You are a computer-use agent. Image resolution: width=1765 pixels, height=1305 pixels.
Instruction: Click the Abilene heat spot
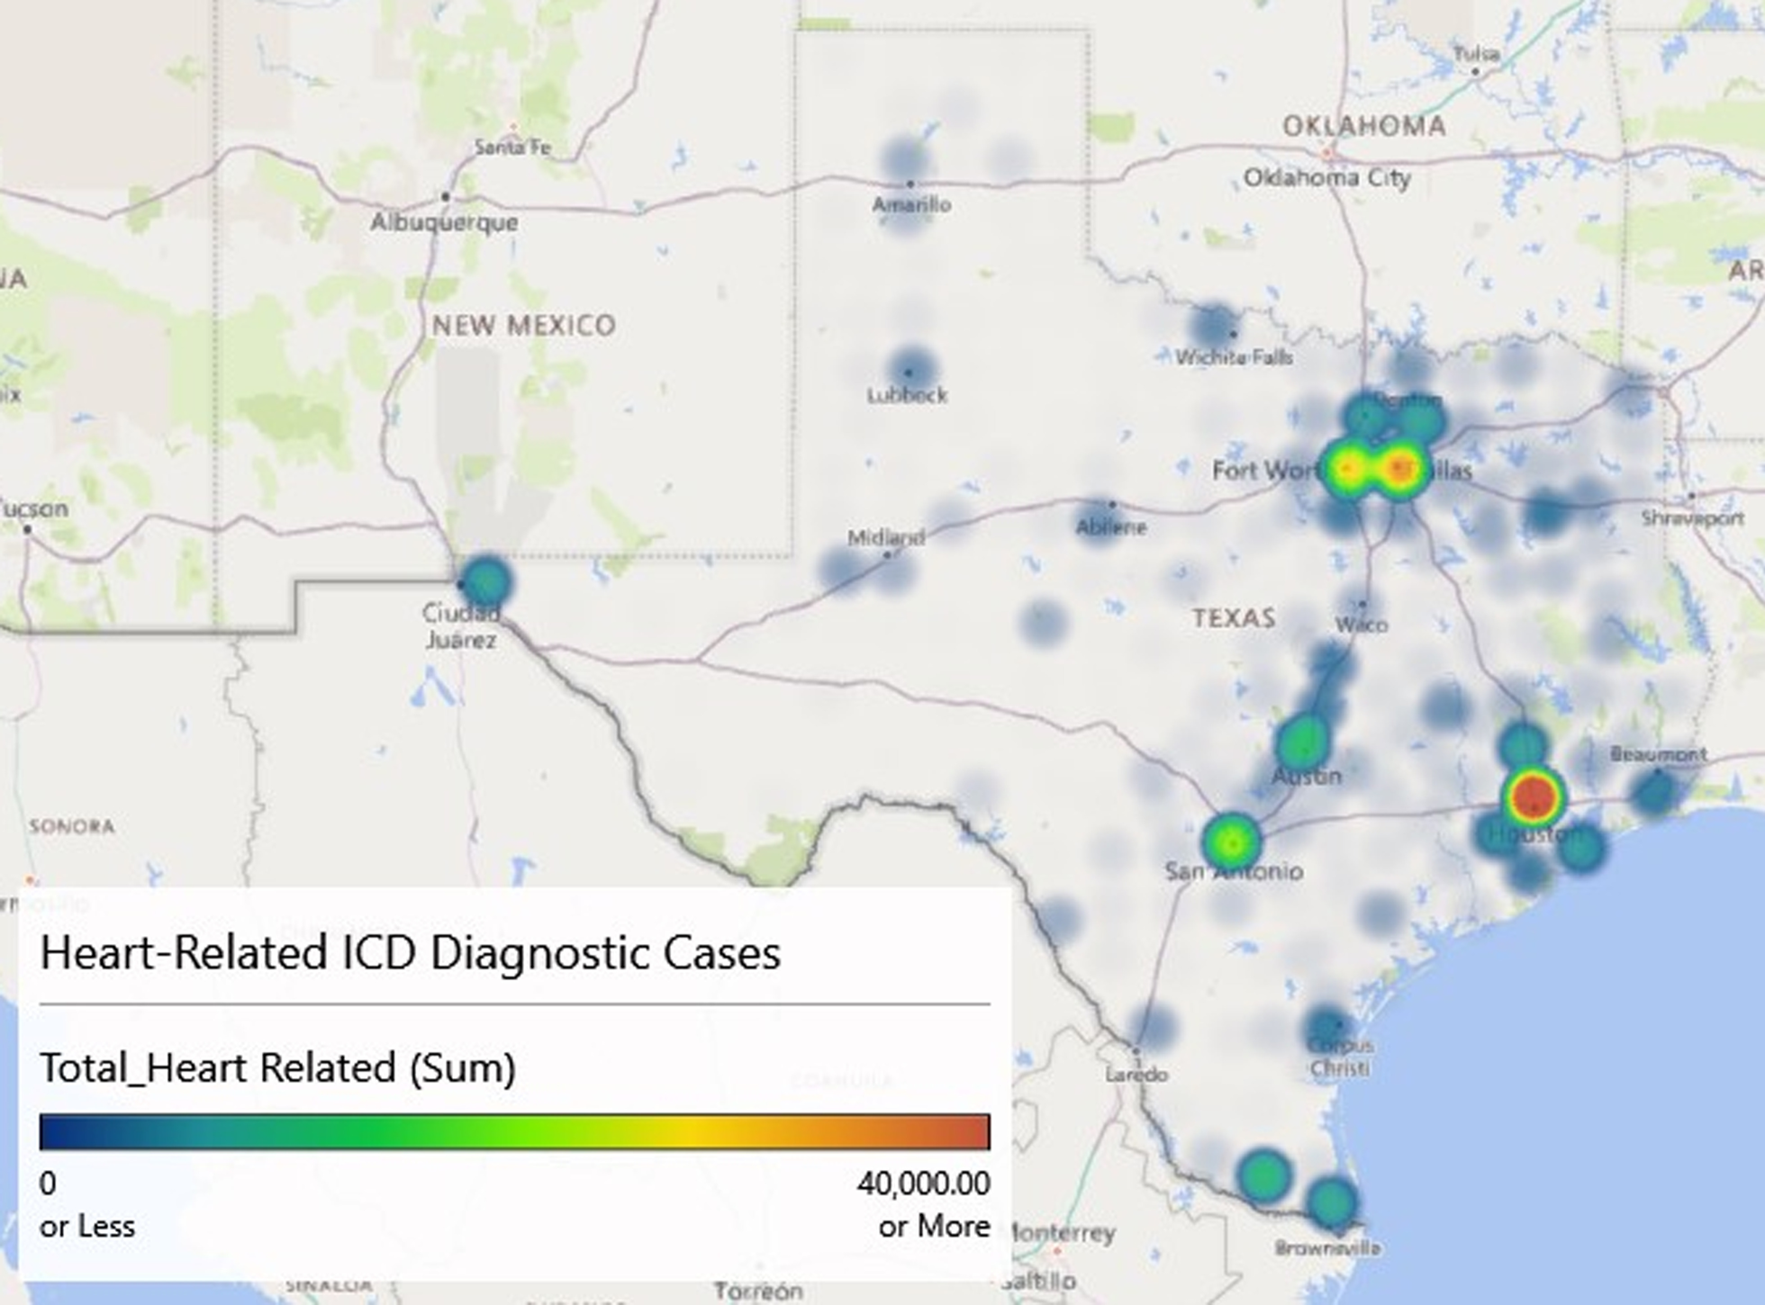pos(1099,522)
